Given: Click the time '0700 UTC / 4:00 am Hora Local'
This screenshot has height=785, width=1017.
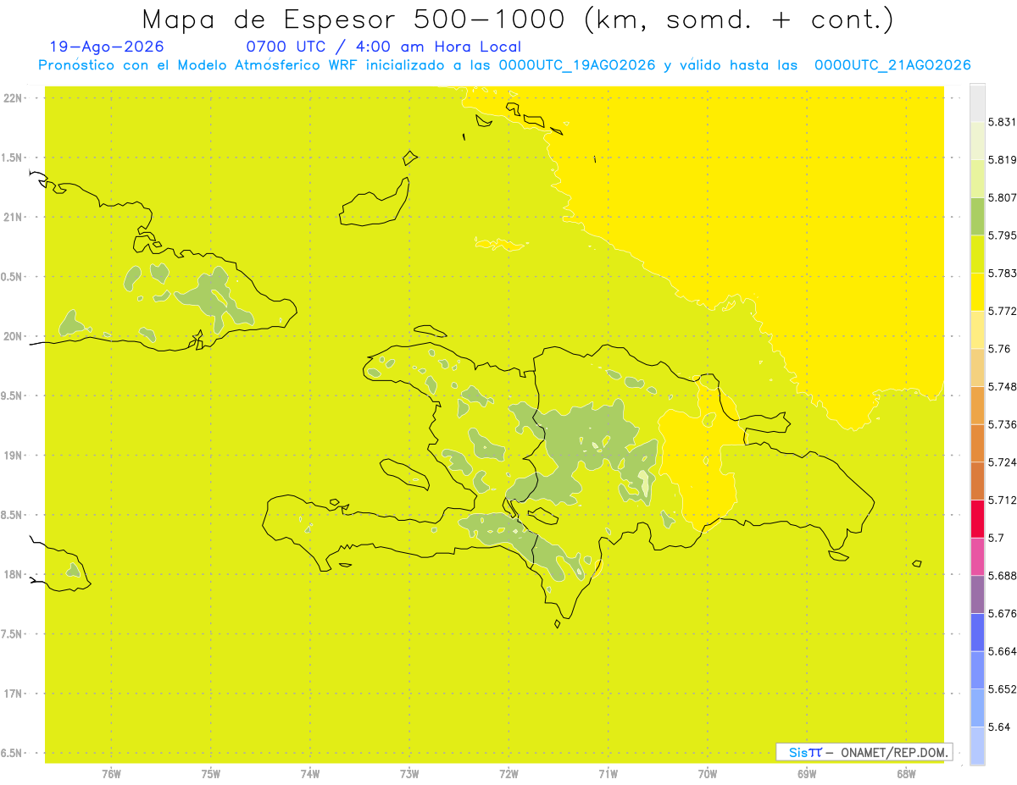Looking at the screenshot, I should click(383, 47).
